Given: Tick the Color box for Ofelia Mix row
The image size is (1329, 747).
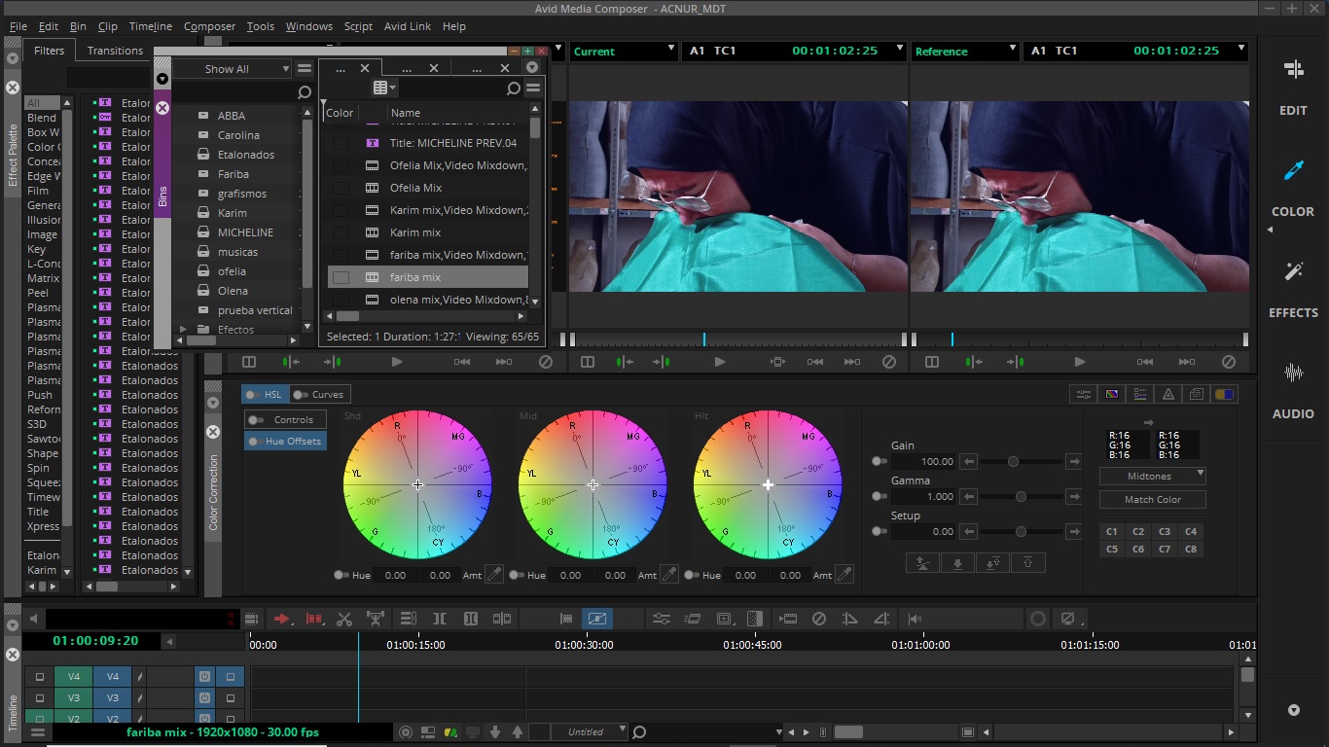Looking at the screenshot, I should click(x=341, y=188).
